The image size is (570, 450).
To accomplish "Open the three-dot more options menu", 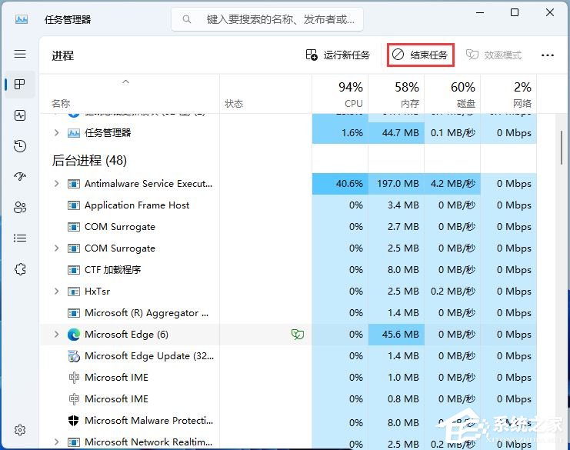I will [547, 55].
